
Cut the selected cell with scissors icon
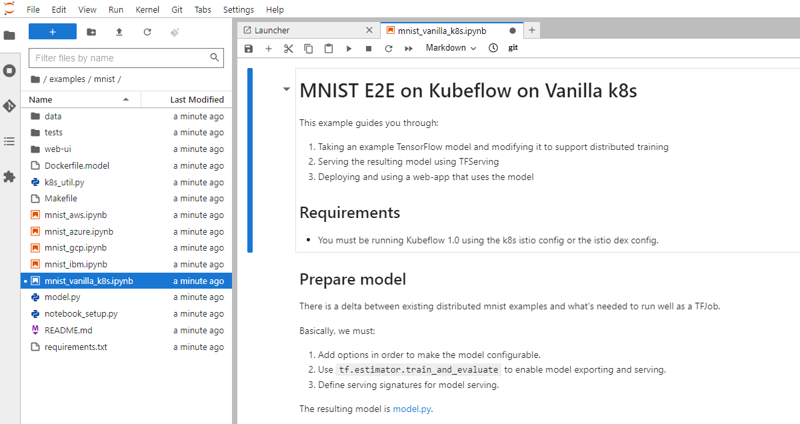(x=289, y=49)
